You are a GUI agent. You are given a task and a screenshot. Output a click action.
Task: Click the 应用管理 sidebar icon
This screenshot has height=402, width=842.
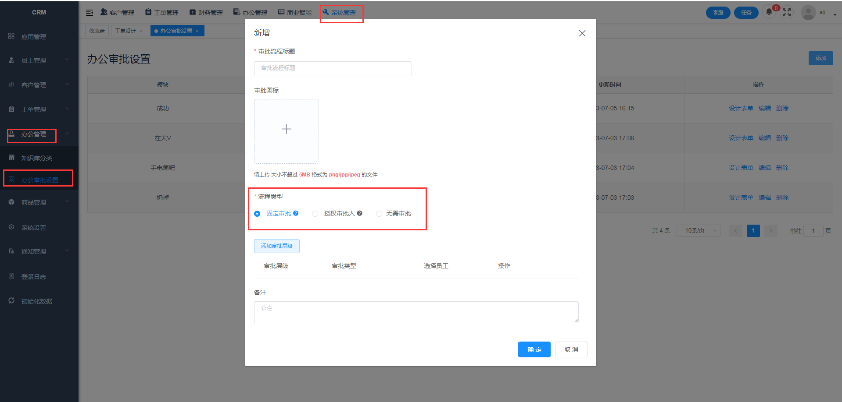coord(11,36)
